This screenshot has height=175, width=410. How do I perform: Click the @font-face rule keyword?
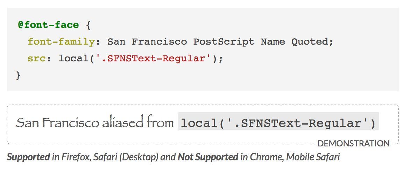[48, 25]
